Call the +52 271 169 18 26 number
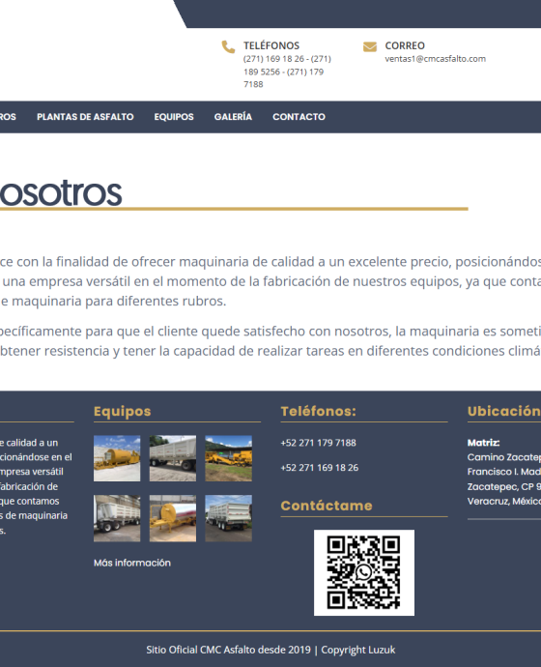This screenshot has width=541, height=667. (x=320, y=468)
